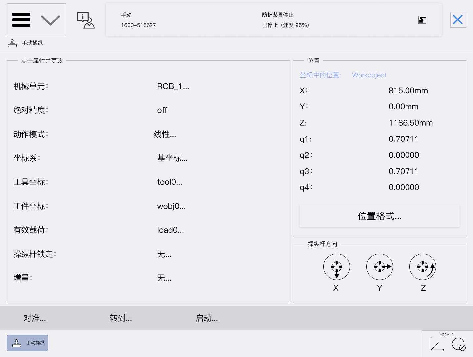
Task: Select the Y joystick direction icon
Action: (379, 267)
